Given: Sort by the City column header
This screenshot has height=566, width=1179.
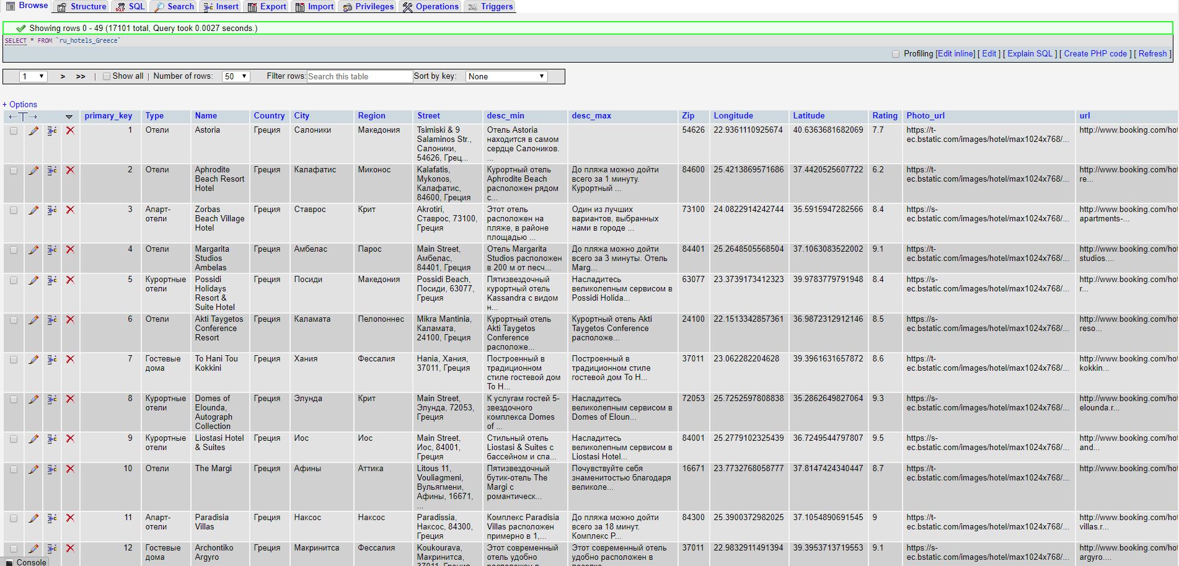Looking at the screenshot, I should click(x=301, y=116).
